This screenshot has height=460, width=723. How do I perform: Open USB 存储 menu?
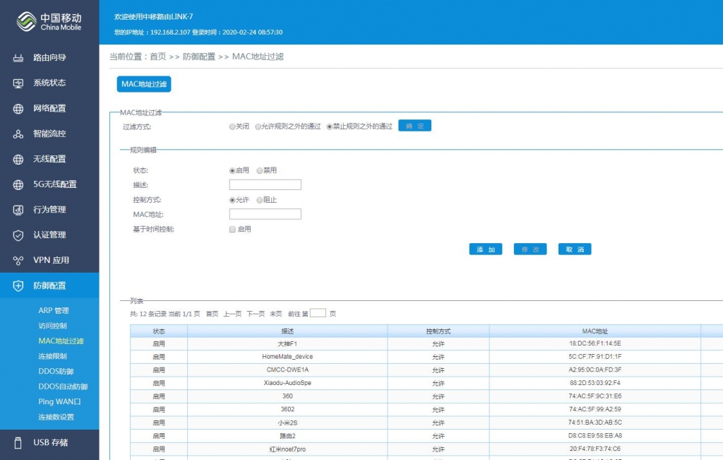tap(49, 442)
